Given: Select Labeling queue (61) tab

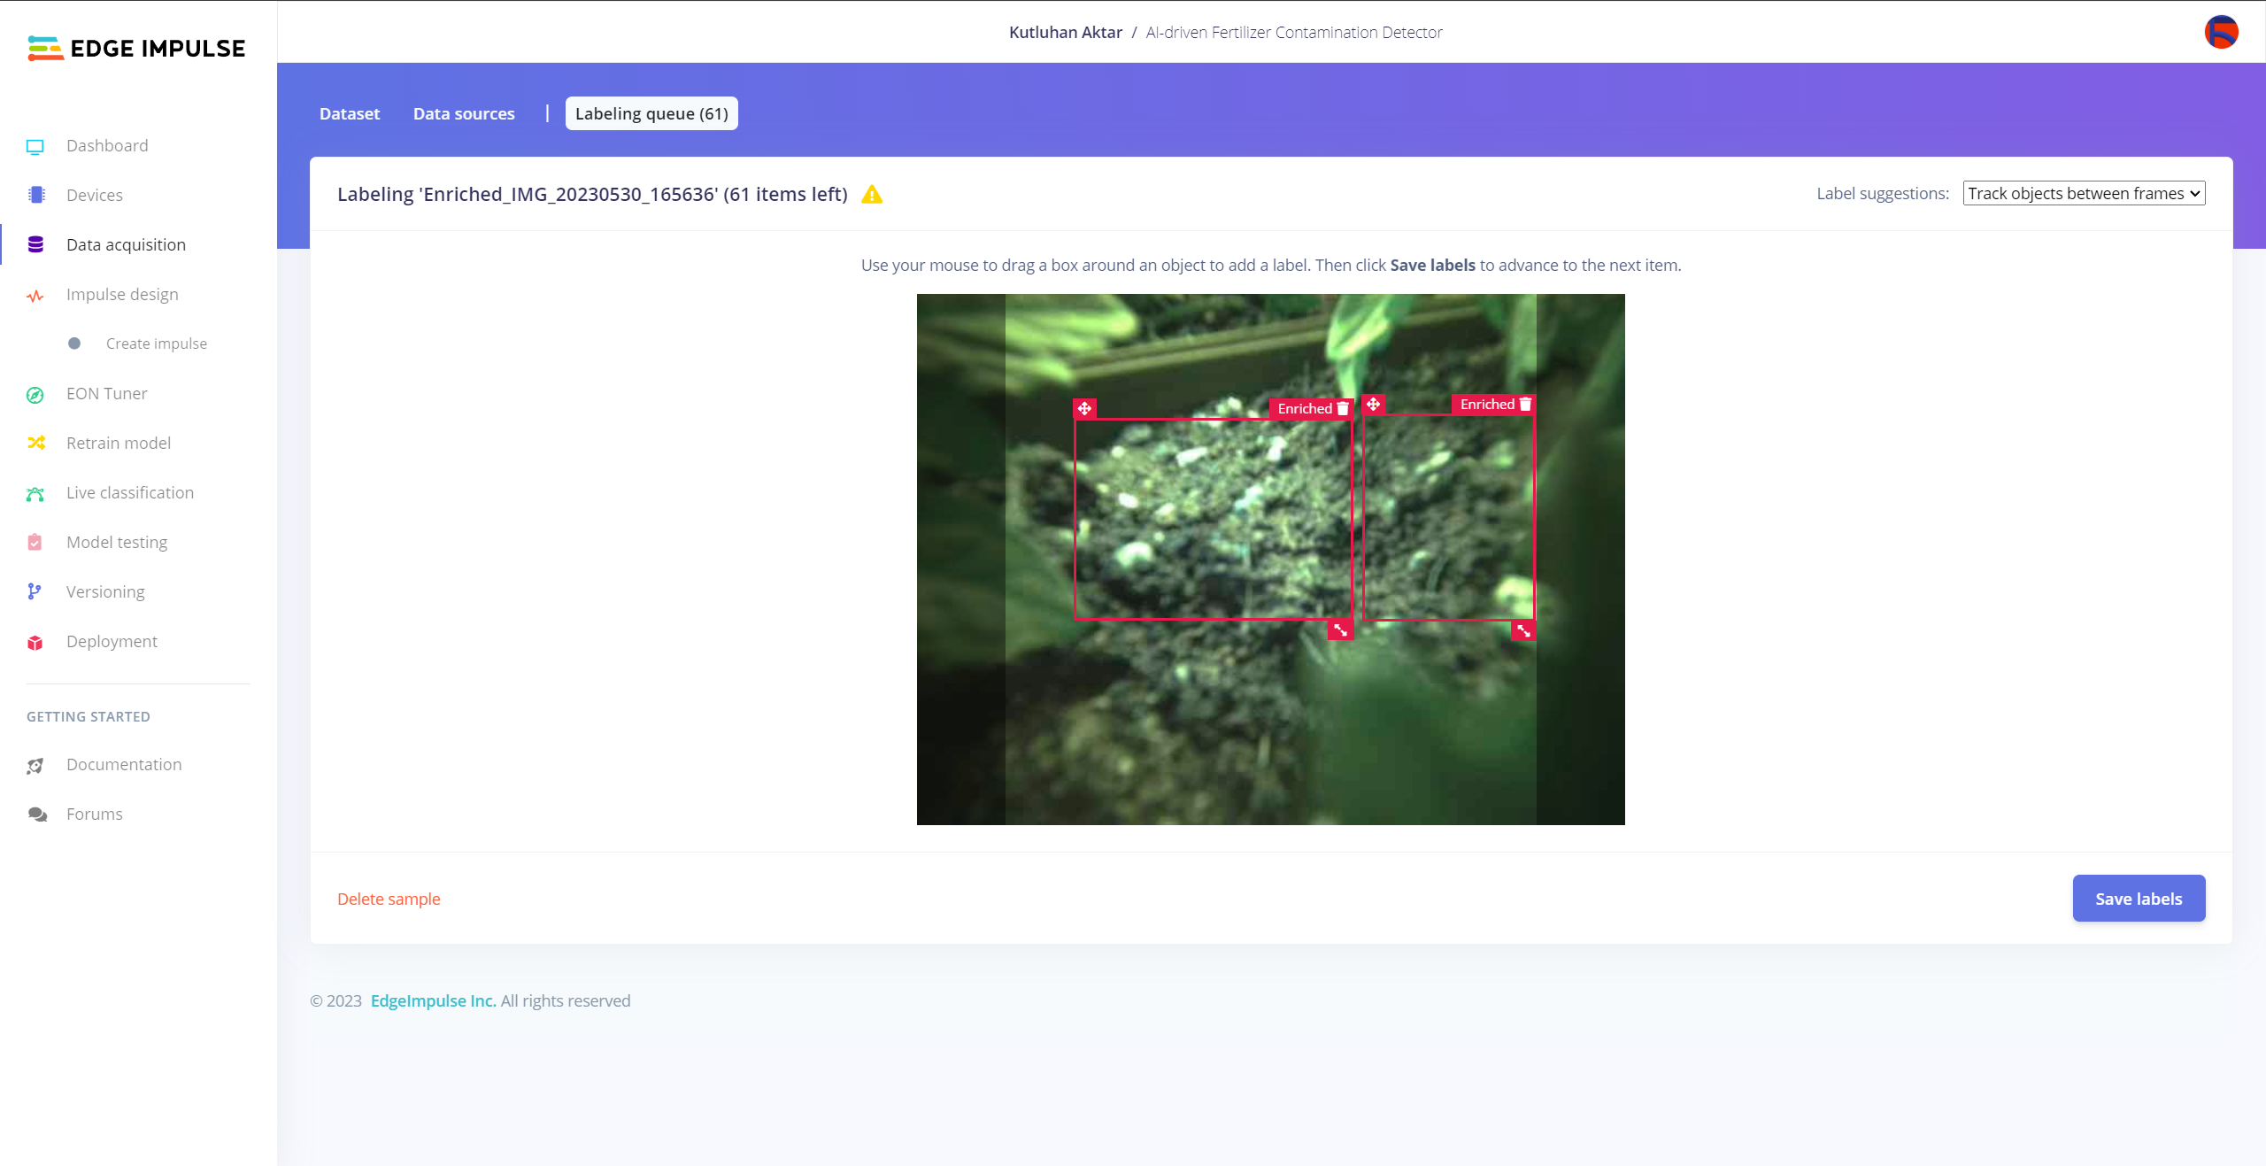Looking at the screenshot, I should pyautogui.click(x=651, y=113).
